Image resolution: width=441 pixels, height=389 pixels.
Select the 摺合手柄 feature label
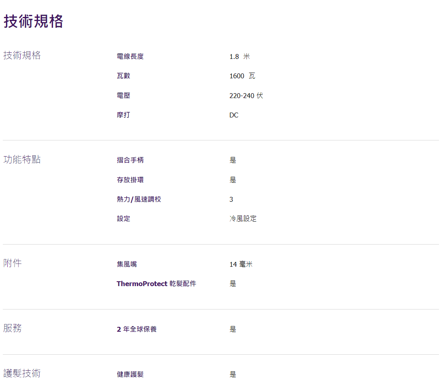pyautogui.click(x=130, y=160)
